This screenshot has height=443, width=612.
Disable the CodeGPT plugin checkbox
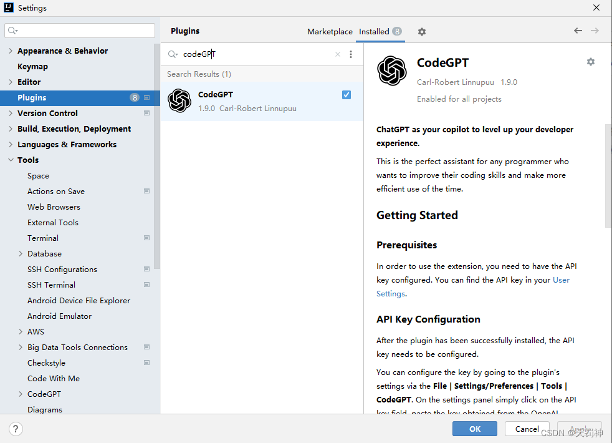click(347, 95)
